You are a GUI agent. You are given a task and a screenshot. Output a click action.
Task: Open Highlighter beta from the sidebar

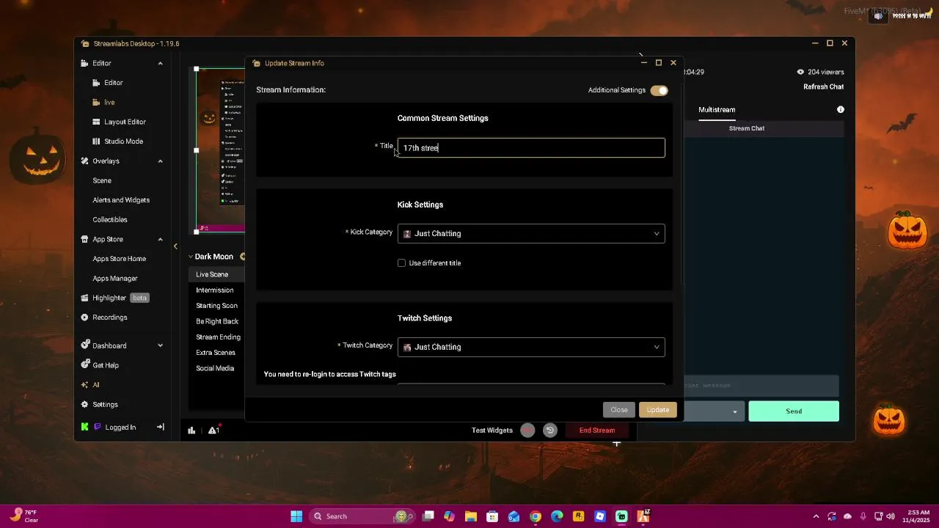pos(116,298)
